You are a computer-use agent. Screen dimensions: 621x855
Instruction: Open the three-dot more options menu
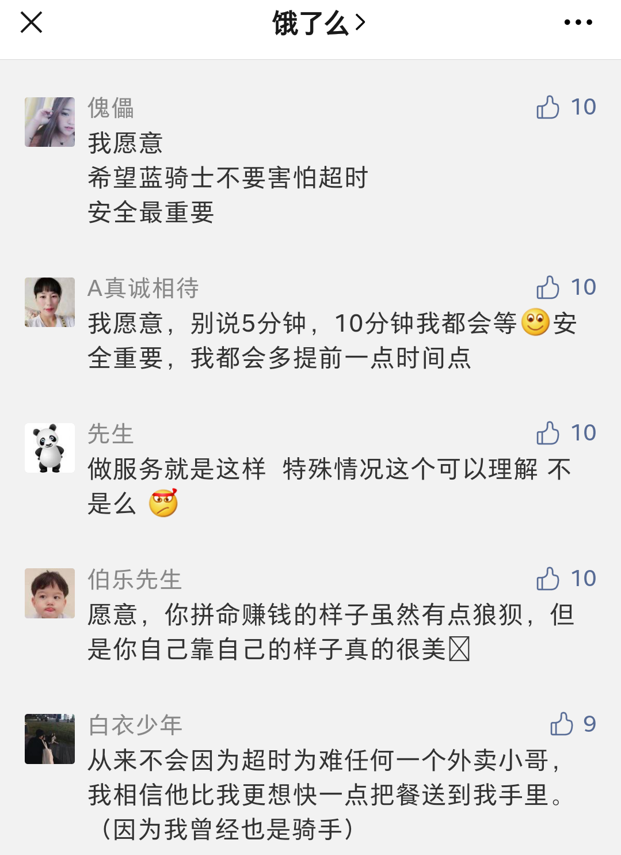[578, 23]
